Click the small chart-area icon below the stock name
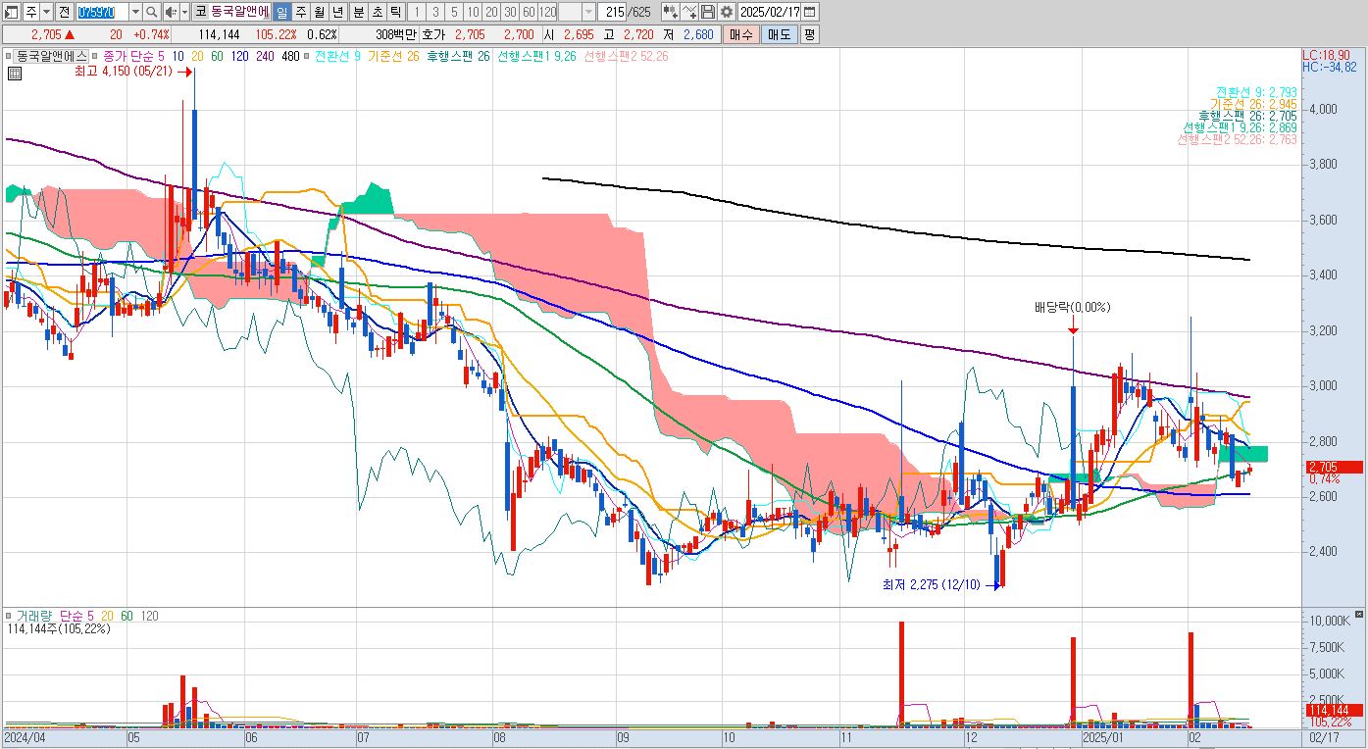 click(x=14, y=74)
